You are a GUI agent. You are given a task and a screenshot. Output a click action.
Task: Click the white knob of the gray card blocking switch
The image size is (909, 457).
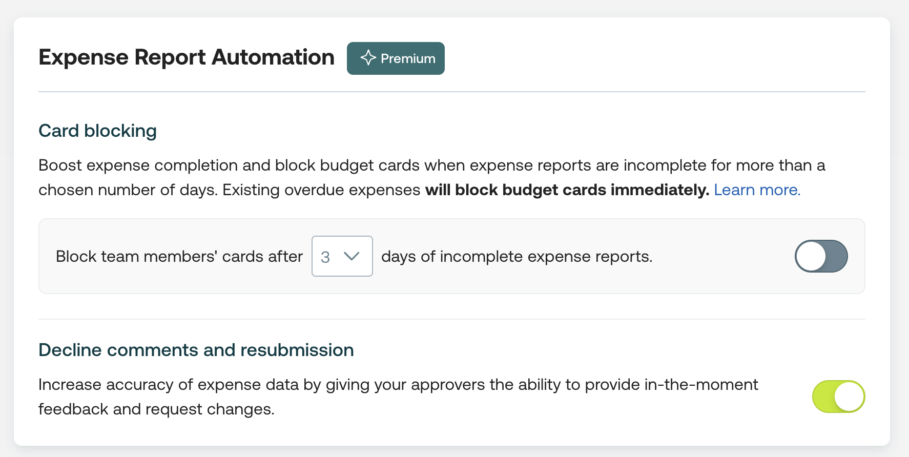pos(811,256)
